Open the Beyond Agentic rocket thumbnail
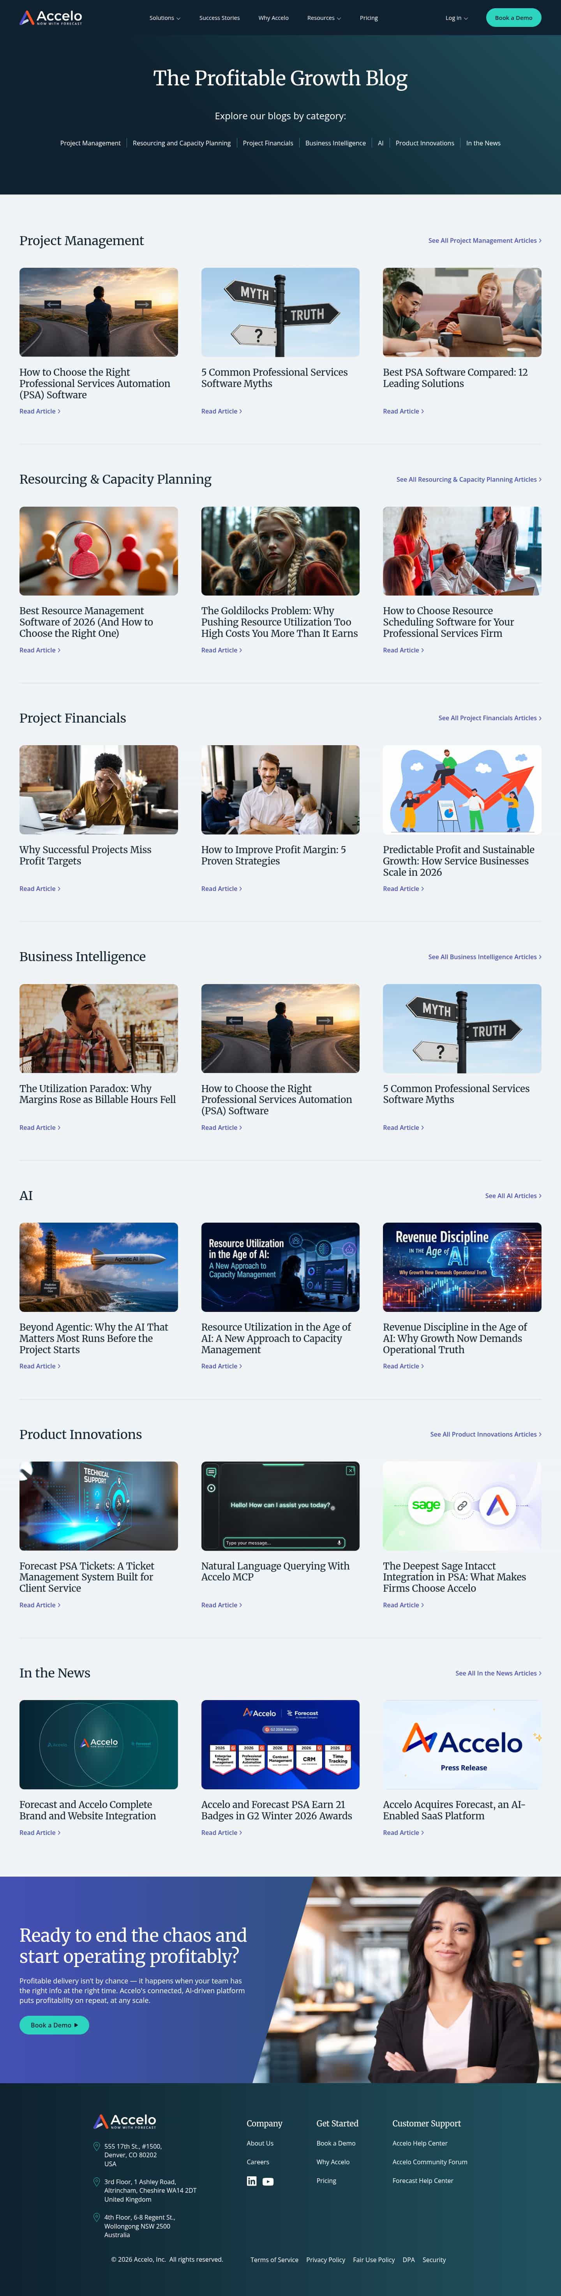 (99, 1267)
